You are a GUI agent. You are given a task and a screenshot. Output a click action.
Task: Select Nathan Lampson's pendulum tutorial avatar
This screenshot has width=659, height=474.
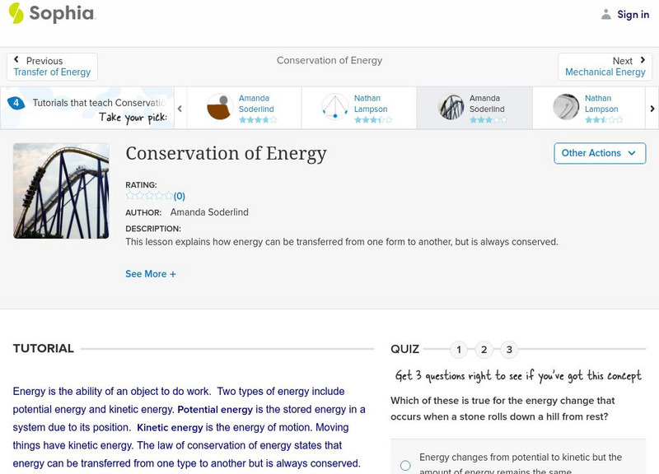334,108
